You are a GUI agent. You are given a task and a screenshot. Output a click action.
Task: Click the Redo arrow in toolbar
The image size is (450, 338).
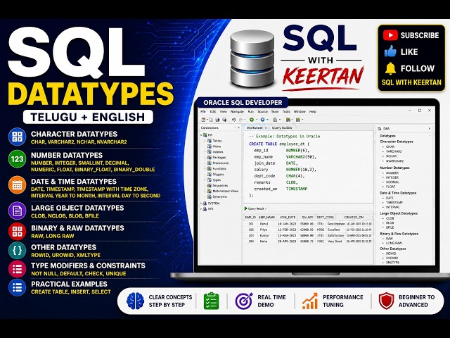point(241,120)
